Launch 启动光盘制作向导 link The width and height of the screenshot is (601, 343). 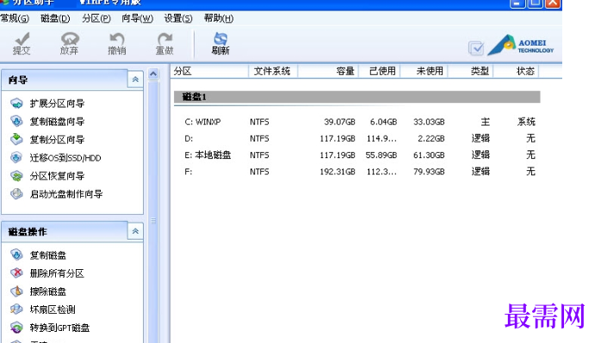(x=66, y=194)
